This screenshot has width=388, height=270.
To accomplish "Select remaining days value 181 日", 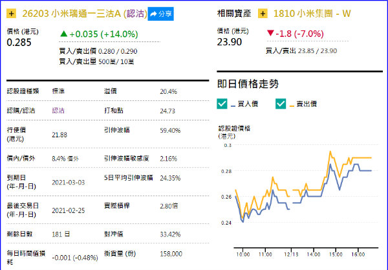I will tap(61, 234).
